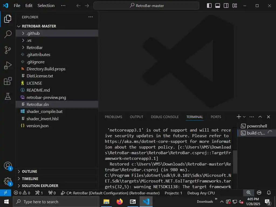Viewport: 276px width, 207px height.
Task: Select the powershell terminal instance
Action: (256, 126)
